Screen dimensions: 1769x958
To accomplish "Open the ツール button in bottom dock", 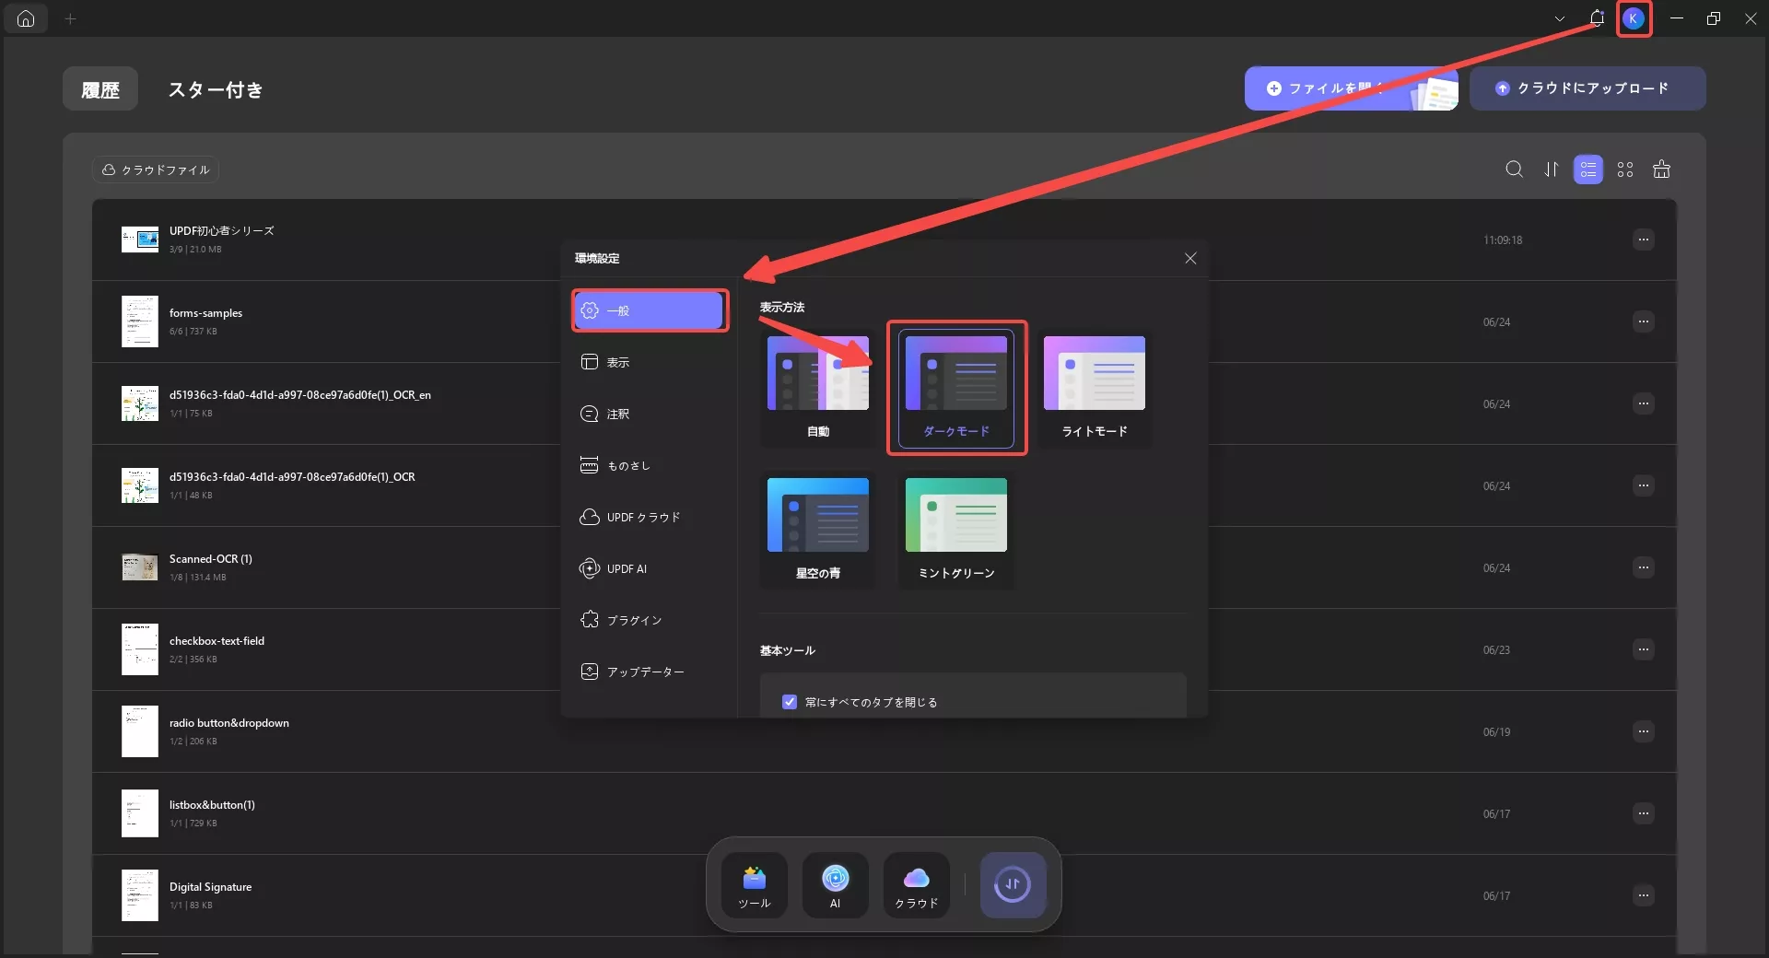I will (755, 885).
